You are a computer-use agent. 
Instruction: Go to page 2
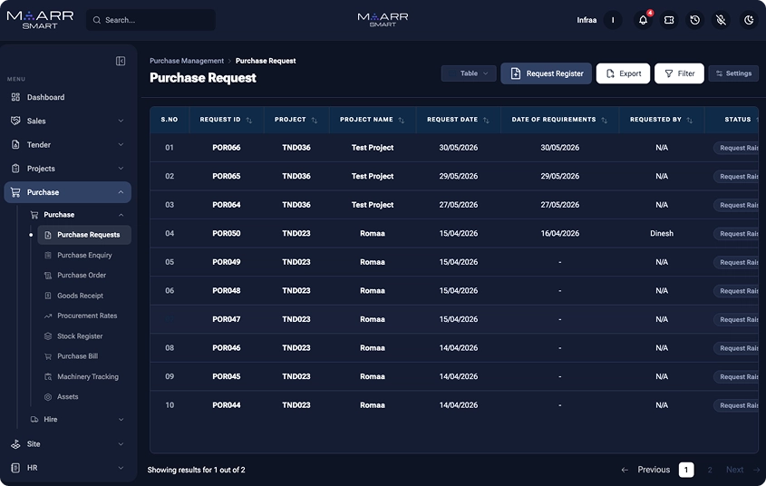point(709,470)
